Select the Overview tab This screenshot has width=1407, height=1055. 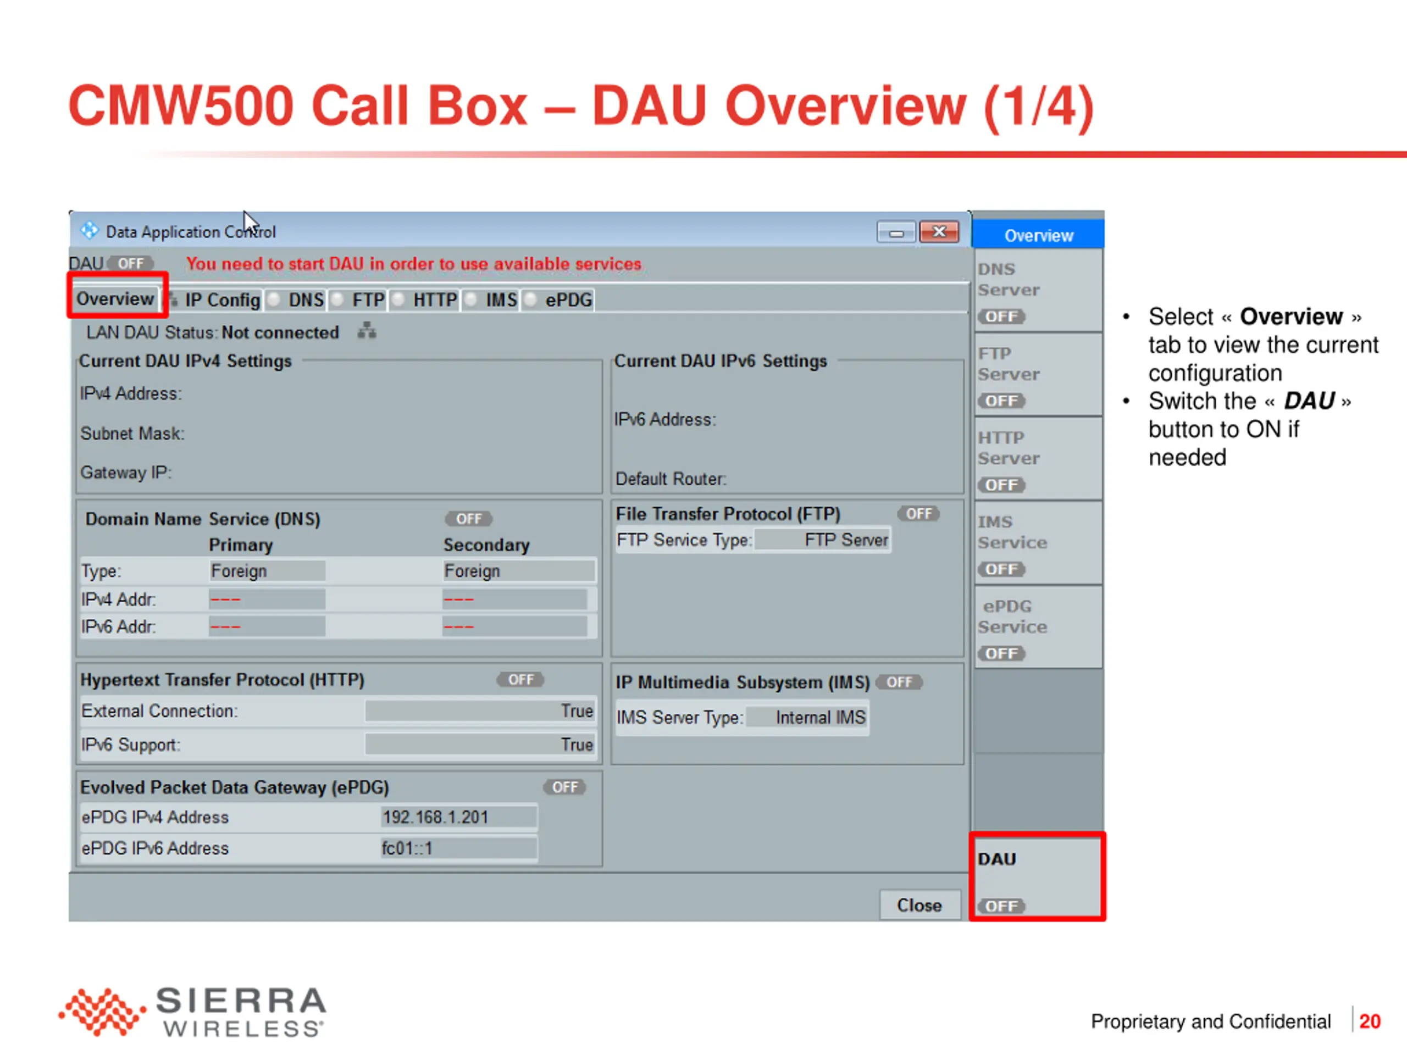tap(116, 298)
